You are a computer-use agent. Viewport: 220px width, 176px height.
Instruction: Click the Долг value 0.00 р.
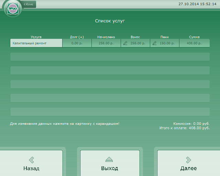point(77,43)
